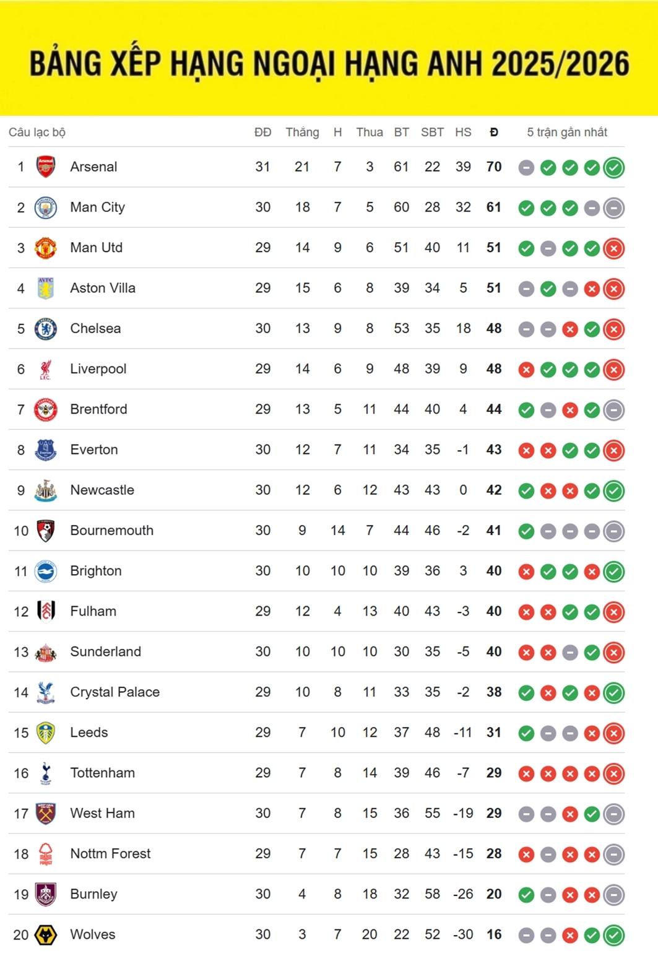
Task: Click the Liverpool club crest
Action: 46,369
